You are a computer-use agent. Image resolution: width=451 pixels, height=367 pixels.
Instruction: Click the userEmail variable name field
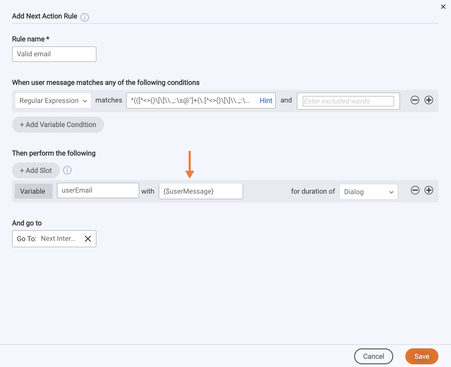tap(98, 190)
